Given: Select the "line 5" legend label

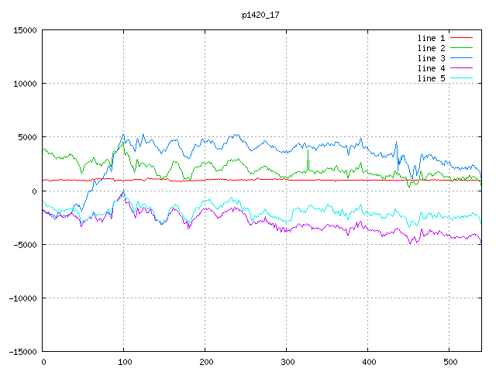Looking at the screenshot, I should click(x=431, y=78).
